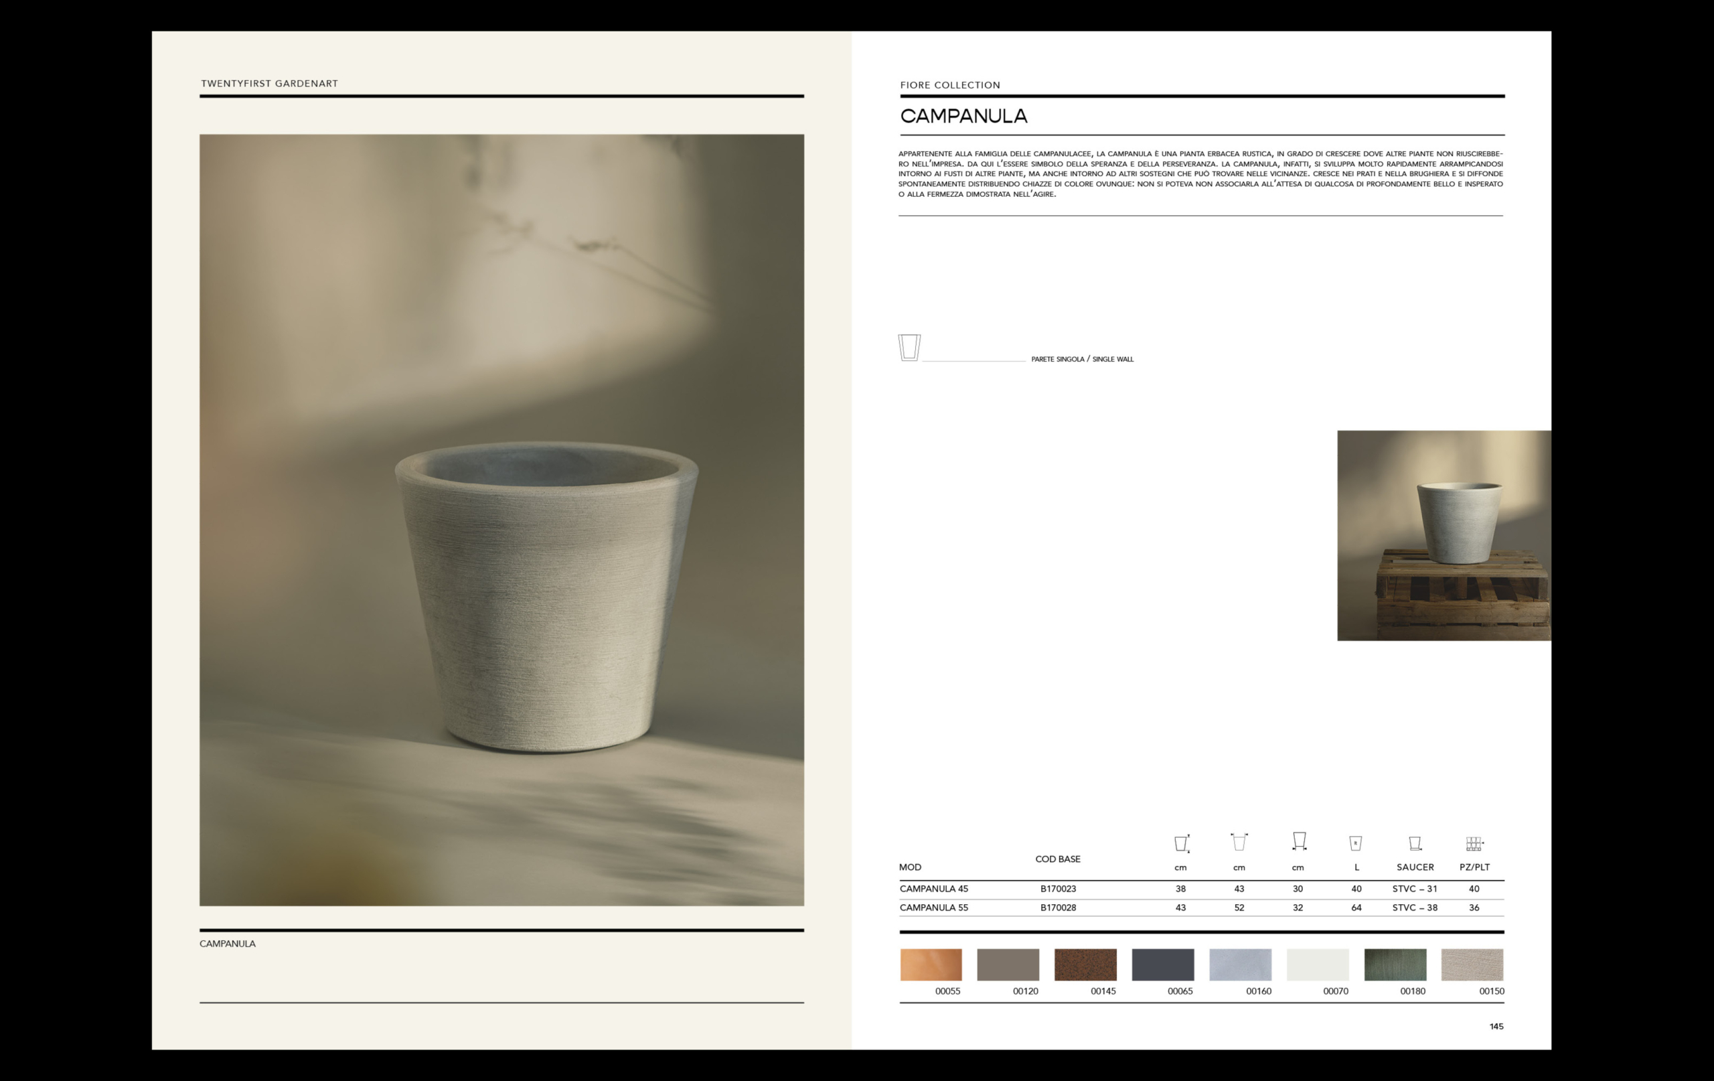The width and height of the screenshot is (1714, 1081).
Task: Click the top diameter dimension icon
Action: pos(1239,842)
